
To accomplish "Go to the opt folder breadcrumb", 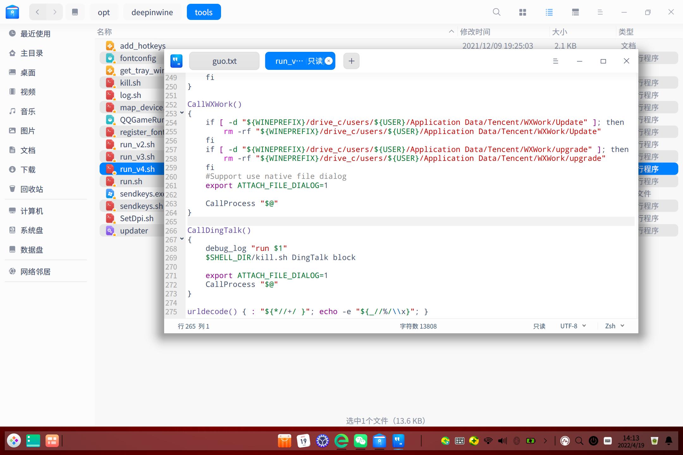I will click(x=104, y=12).
